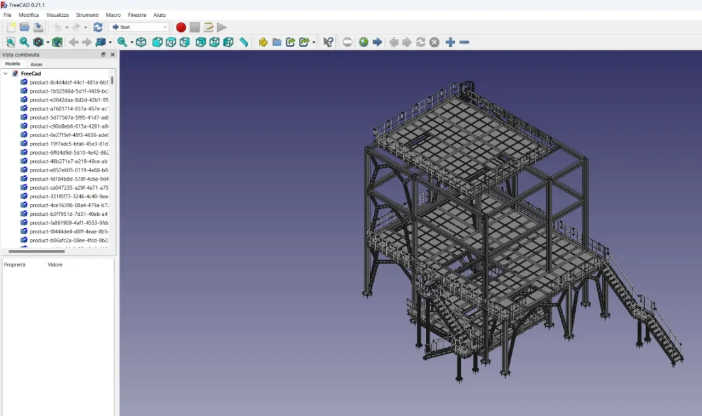The height and width of the screenshot is (416, 702).
Task: Open the Finestre menu
Action: coord(137,15)
